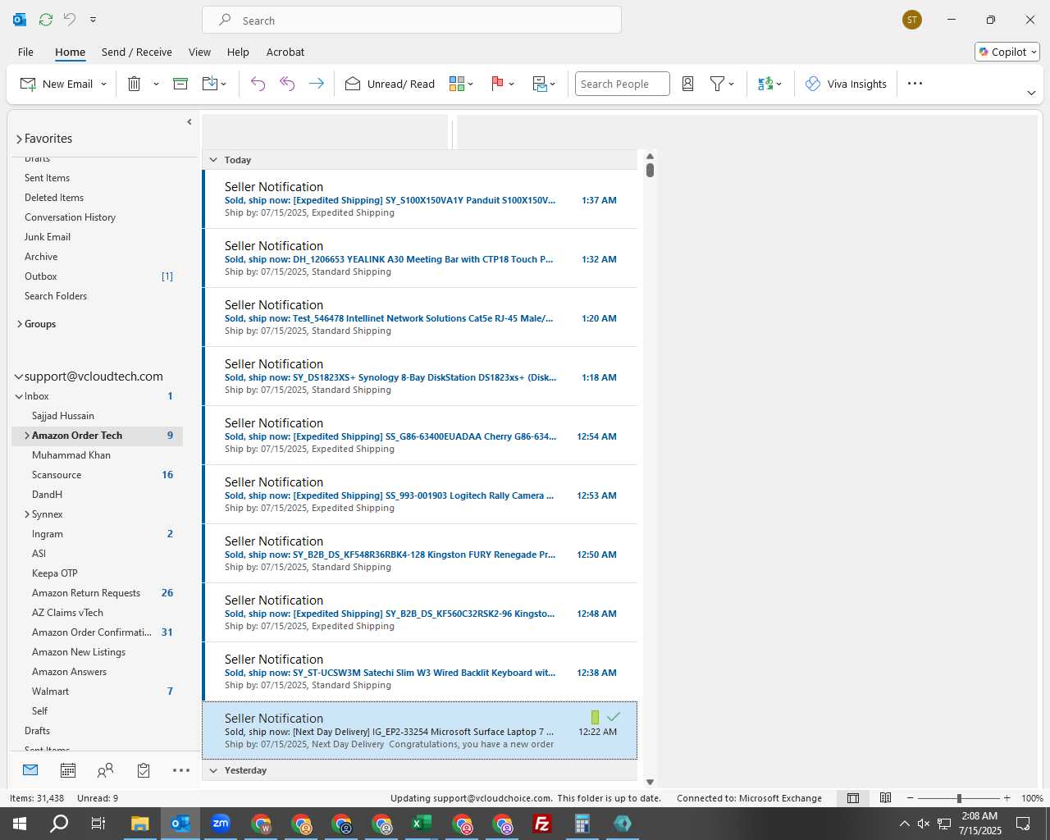Viewport: 1050px width, 840px height.
Task: Click the top Search box
Action: tap(412, 20)
